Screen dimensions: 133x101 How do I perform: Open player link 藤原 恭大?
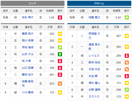(28, 34)
